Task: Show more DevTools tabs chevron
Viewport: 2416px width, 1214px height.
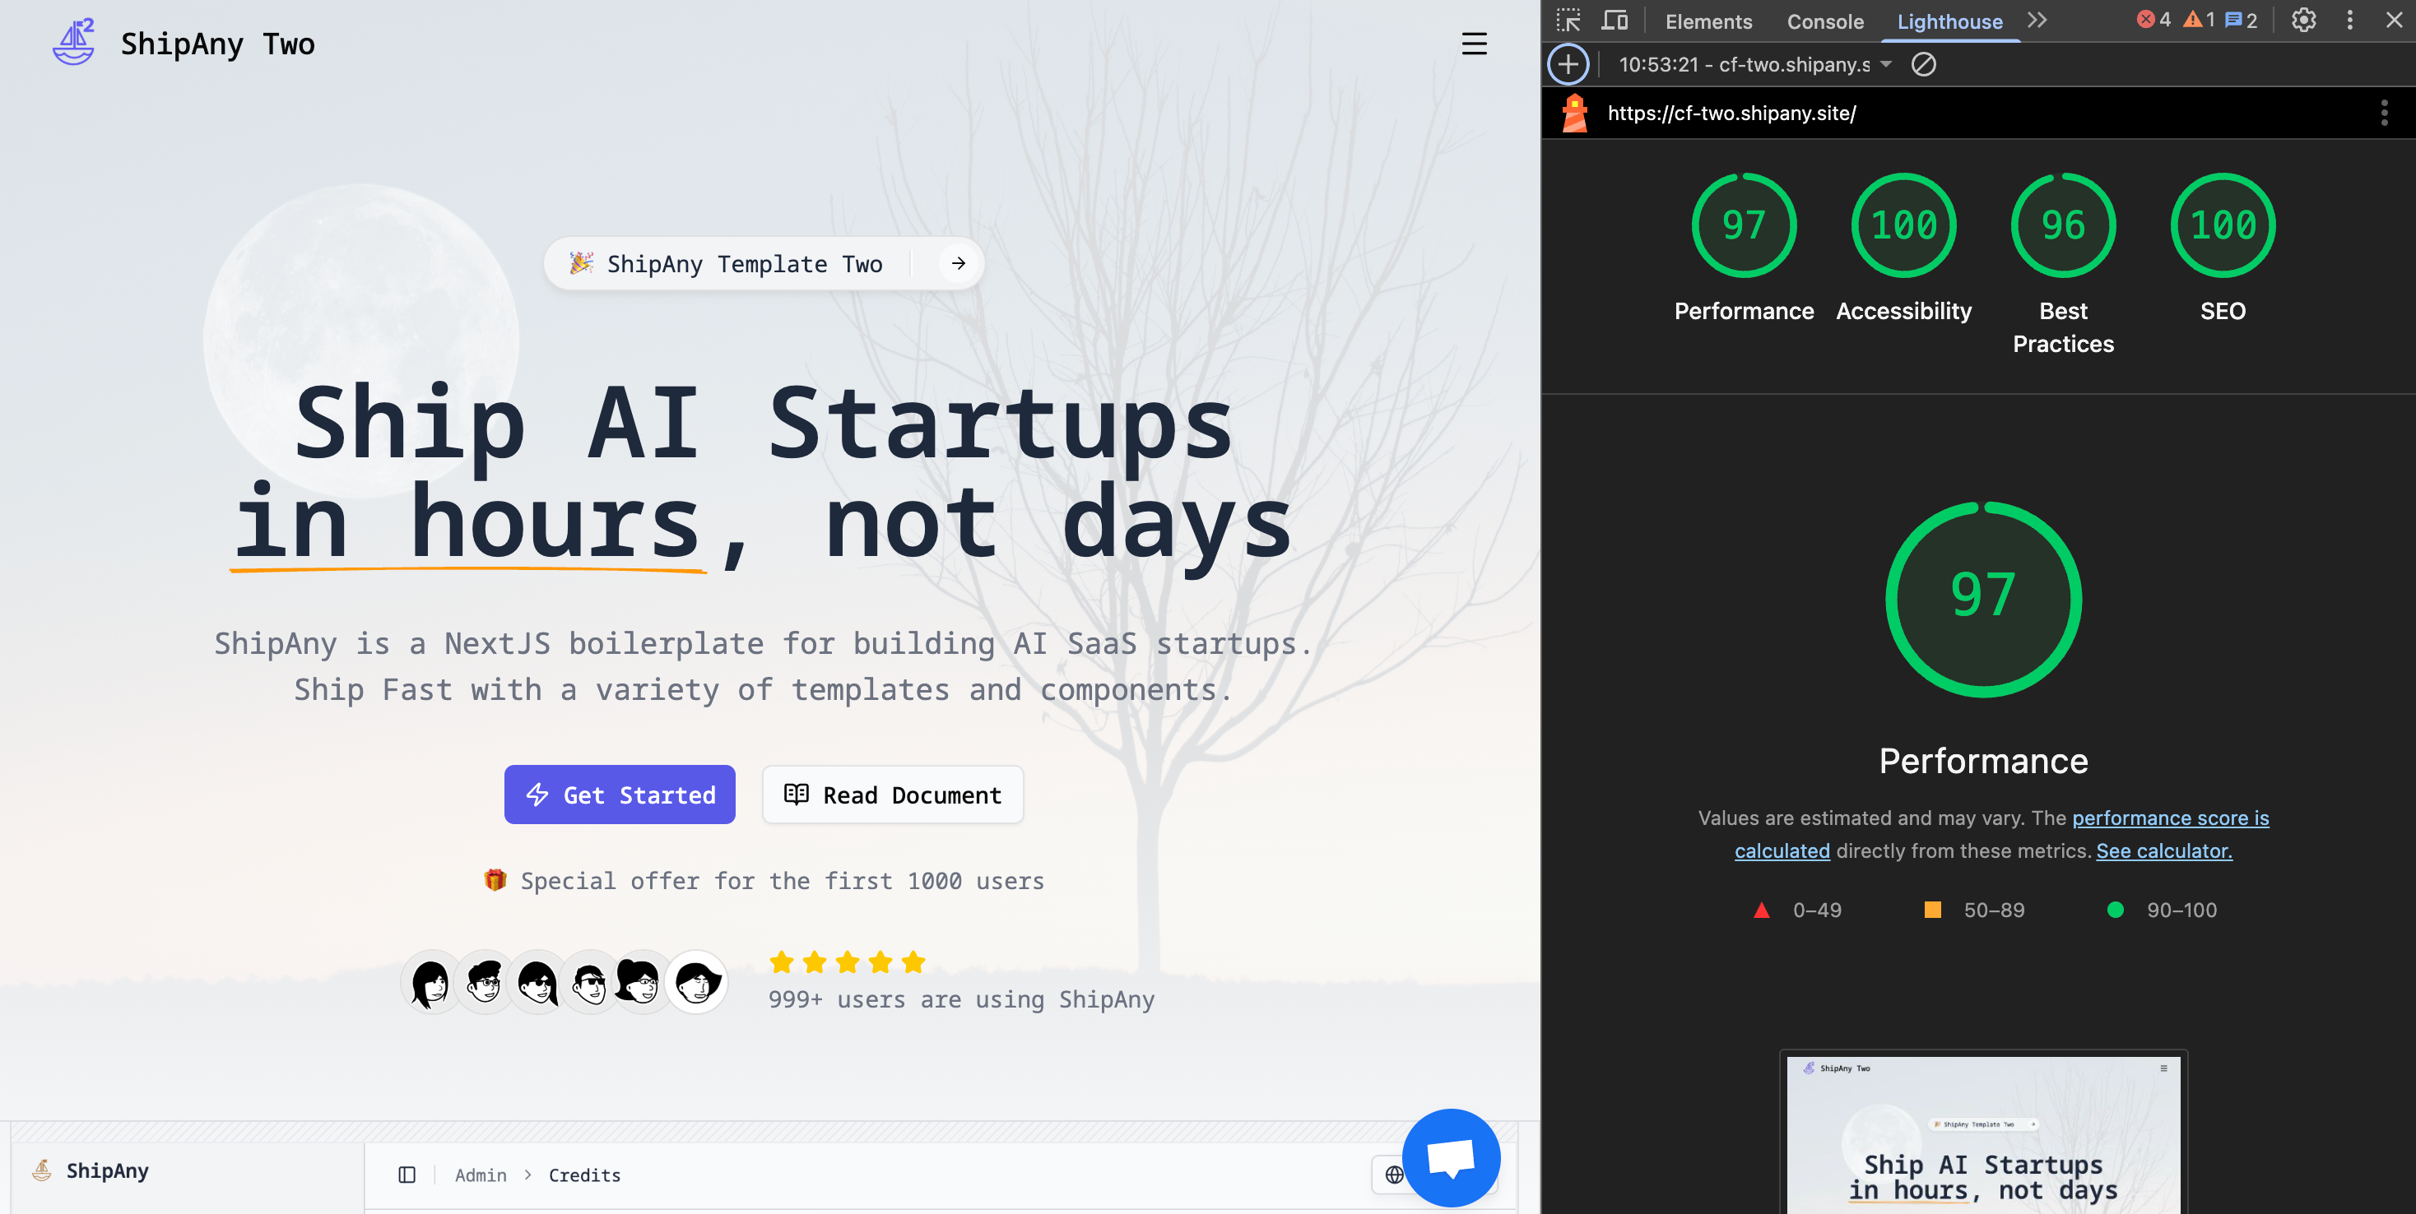Action: coord(2037,21)
